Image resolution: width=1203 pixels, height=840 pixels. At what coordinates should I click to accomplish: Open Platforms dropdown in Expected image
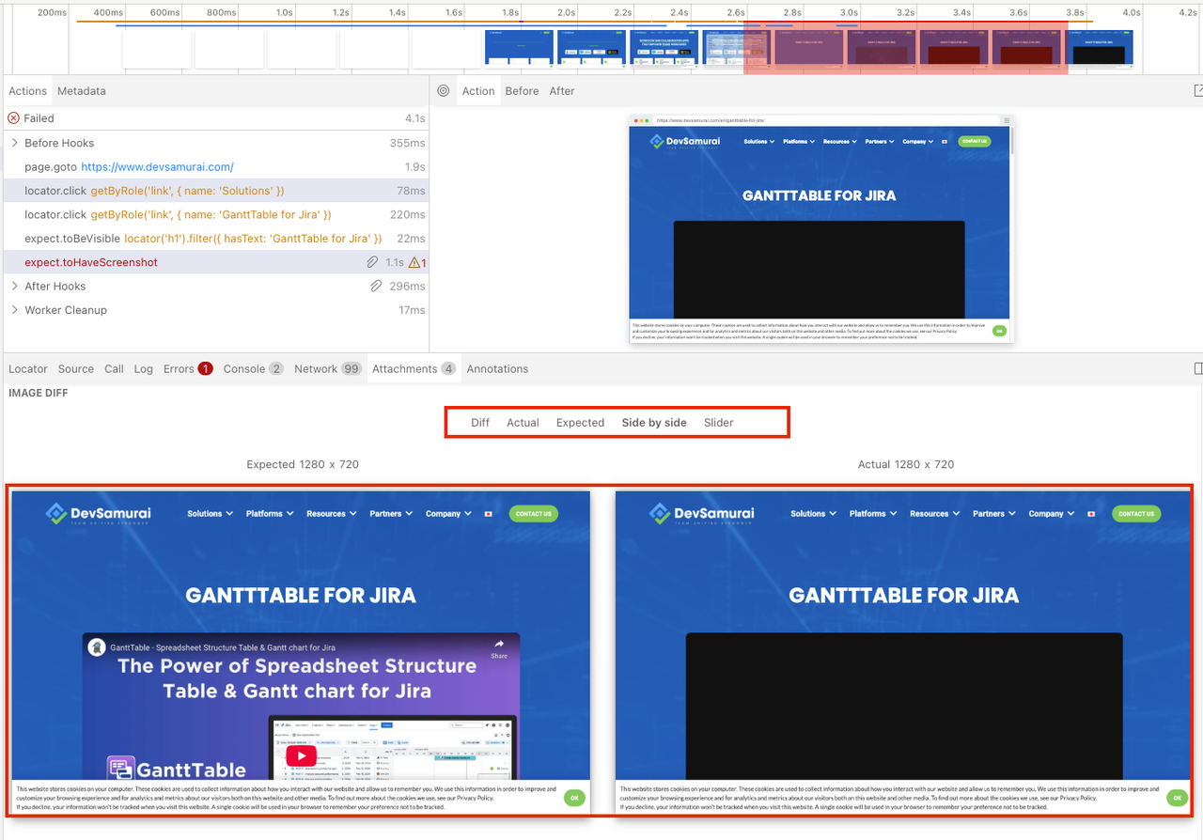pyautogui.click(x=270, y=514)
